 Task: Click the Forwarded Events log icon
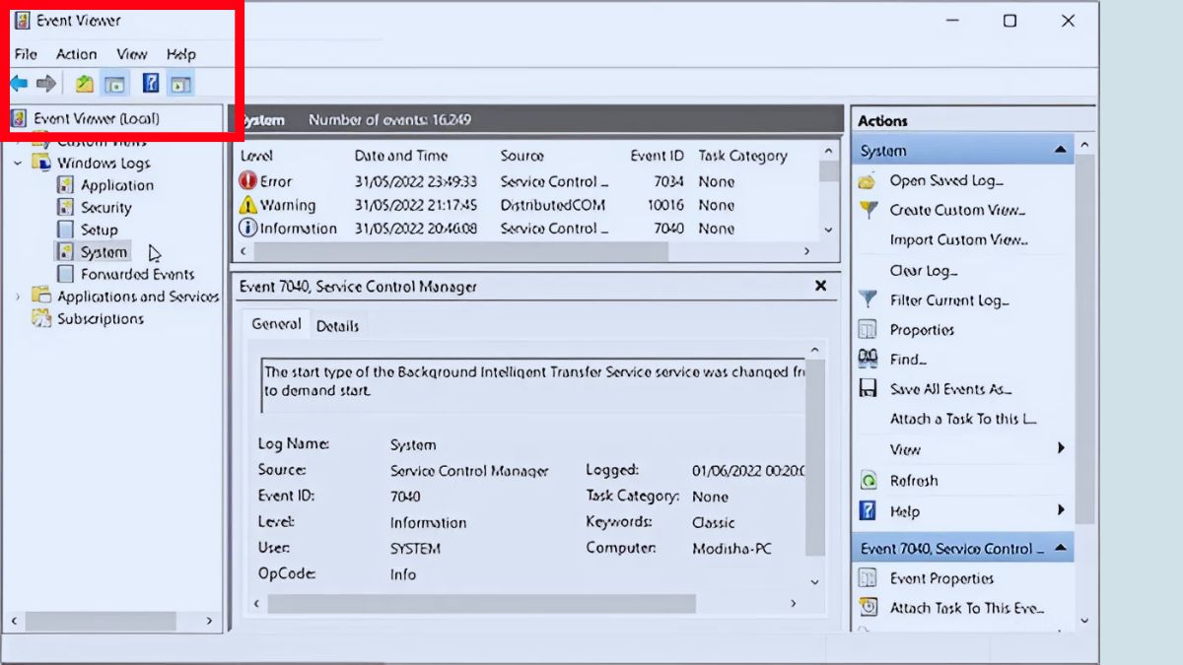tap(65, 274)
